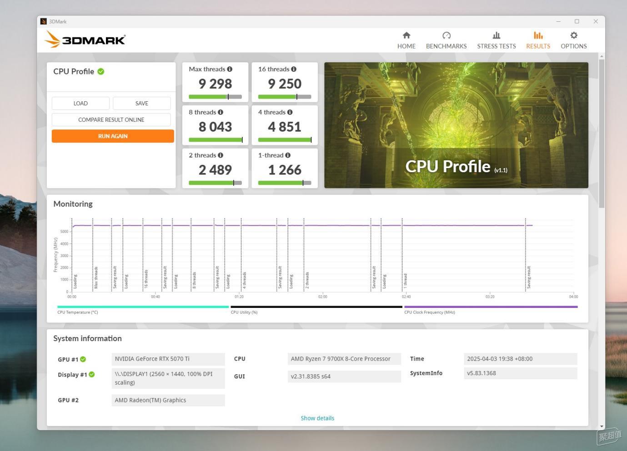This screenshot has width=627, height=451.
Task: Click the 2 threads score 2 489
Action: coord(215,170)
